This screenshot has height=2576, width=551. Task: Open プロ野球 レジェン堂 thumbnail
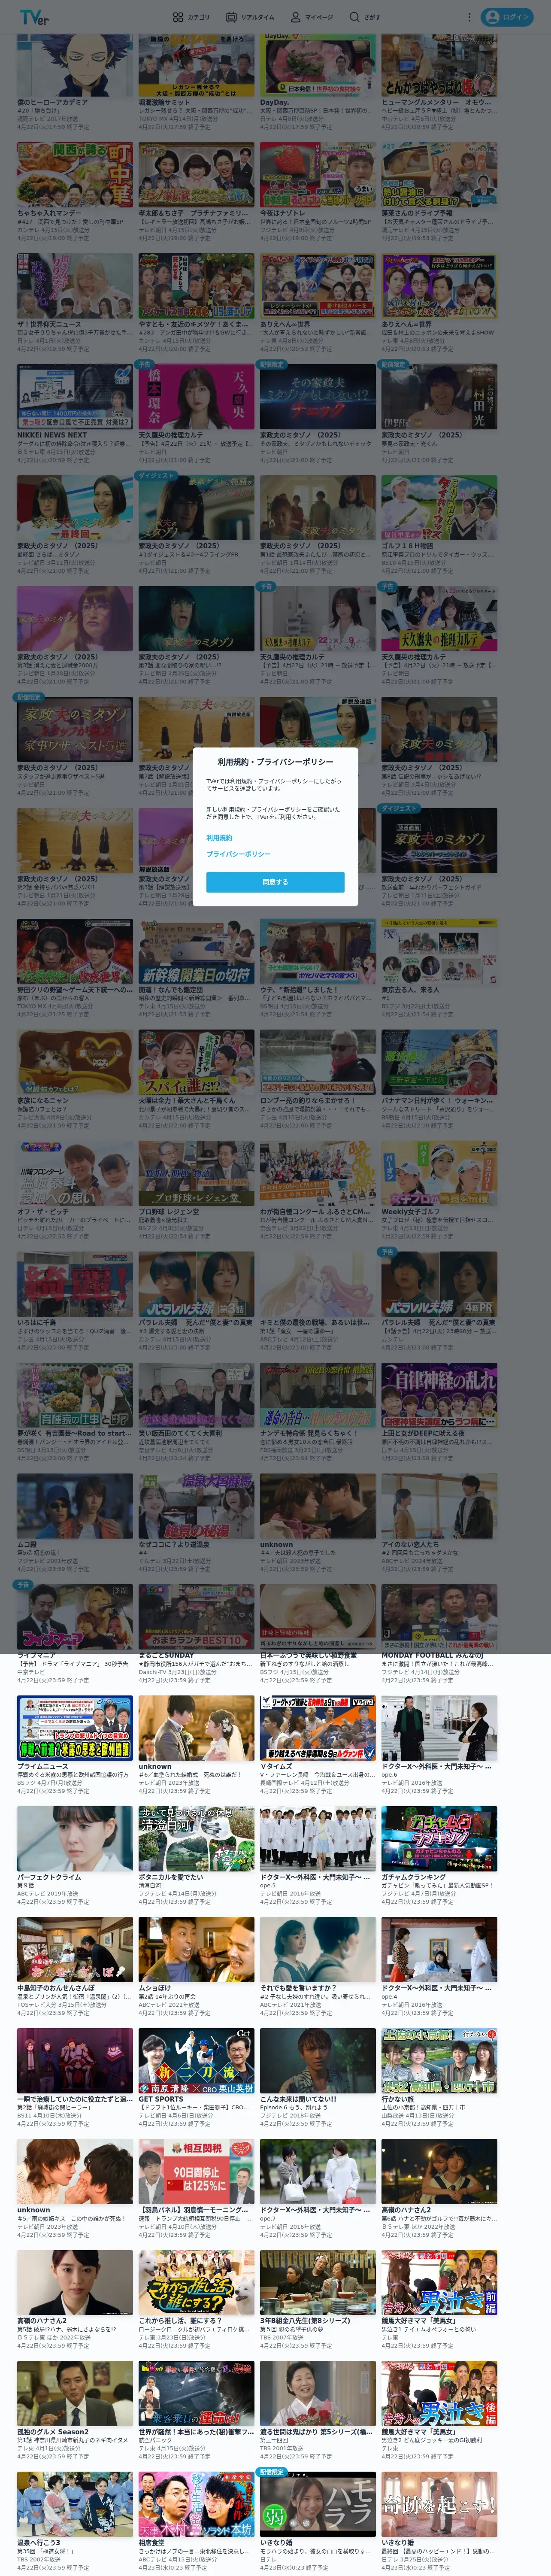tap(196, 1173)
